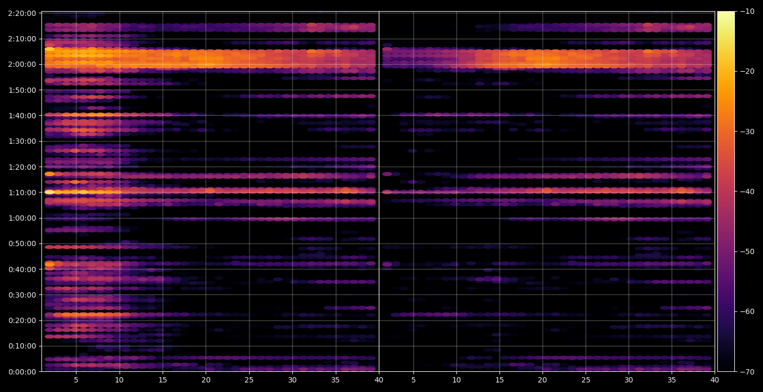Image resolution: width=763 pixels, height=392 pixels.
Task: Click the 0:30:00 y-axis tick label
Action: click(22, 295)
